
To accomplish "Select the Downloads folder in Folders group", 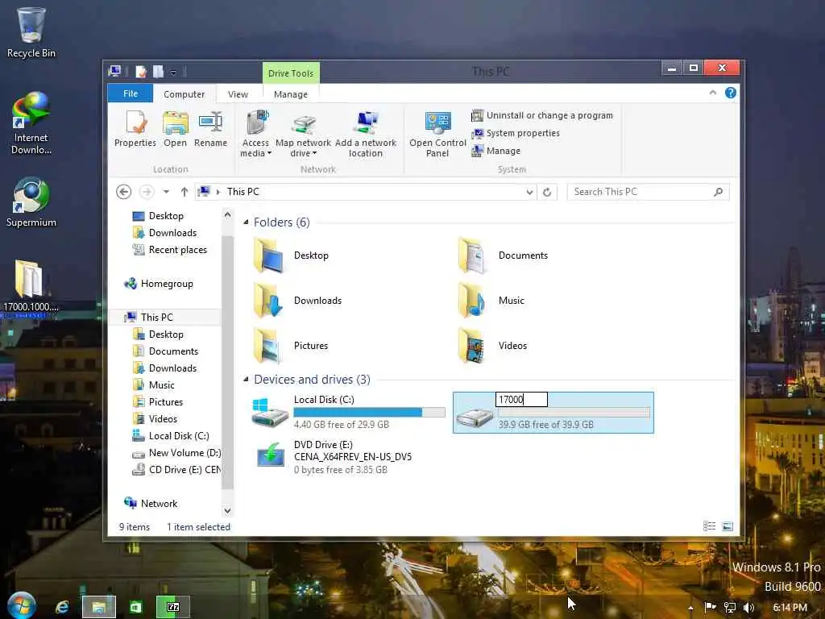I will pos(298,301).
